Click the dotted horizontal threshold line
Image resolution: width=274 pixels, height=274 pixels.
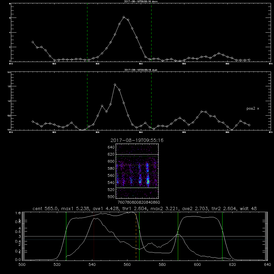coord(145,240)
